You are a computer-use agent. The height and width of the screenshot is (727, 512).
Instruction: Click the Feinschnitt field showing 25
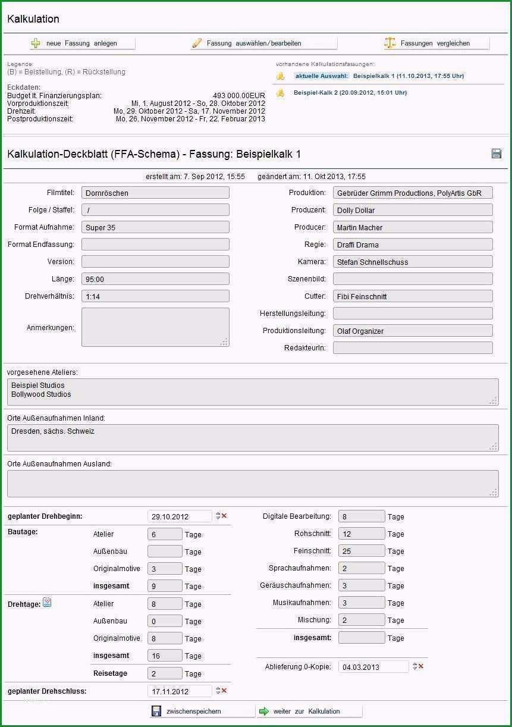(x=362, y=551)
